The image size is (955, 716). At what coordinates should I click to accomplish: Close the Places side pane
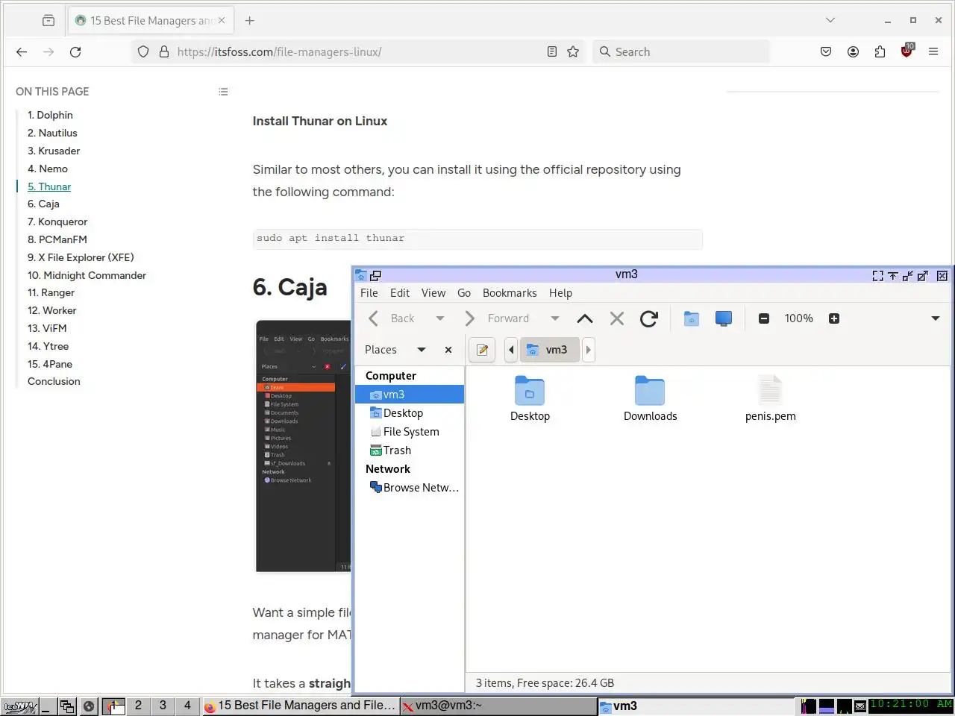(448, 350)
